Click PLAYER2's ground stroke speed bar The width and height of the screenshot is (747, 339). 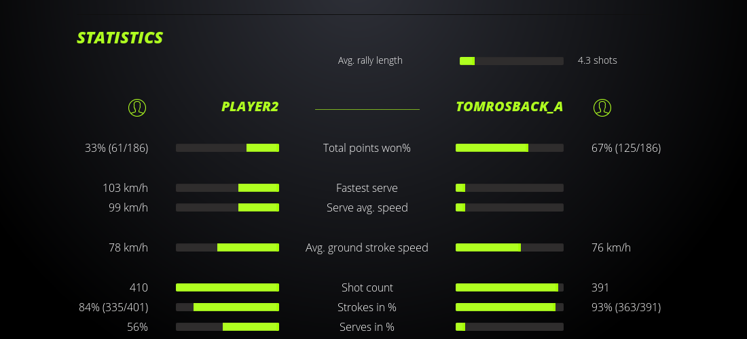227,247
